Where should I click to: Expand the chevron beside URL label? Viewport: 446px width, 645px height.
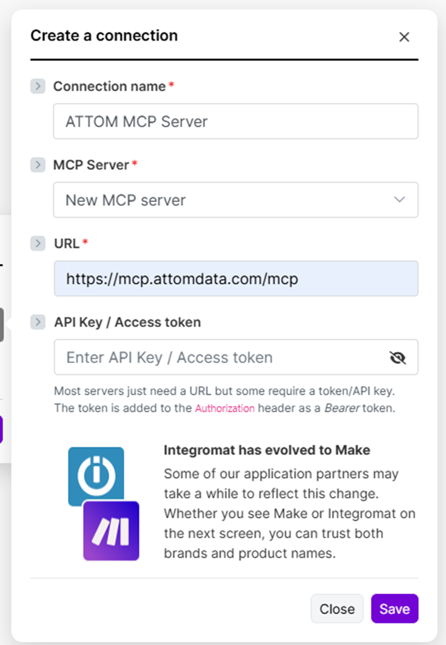38,244
